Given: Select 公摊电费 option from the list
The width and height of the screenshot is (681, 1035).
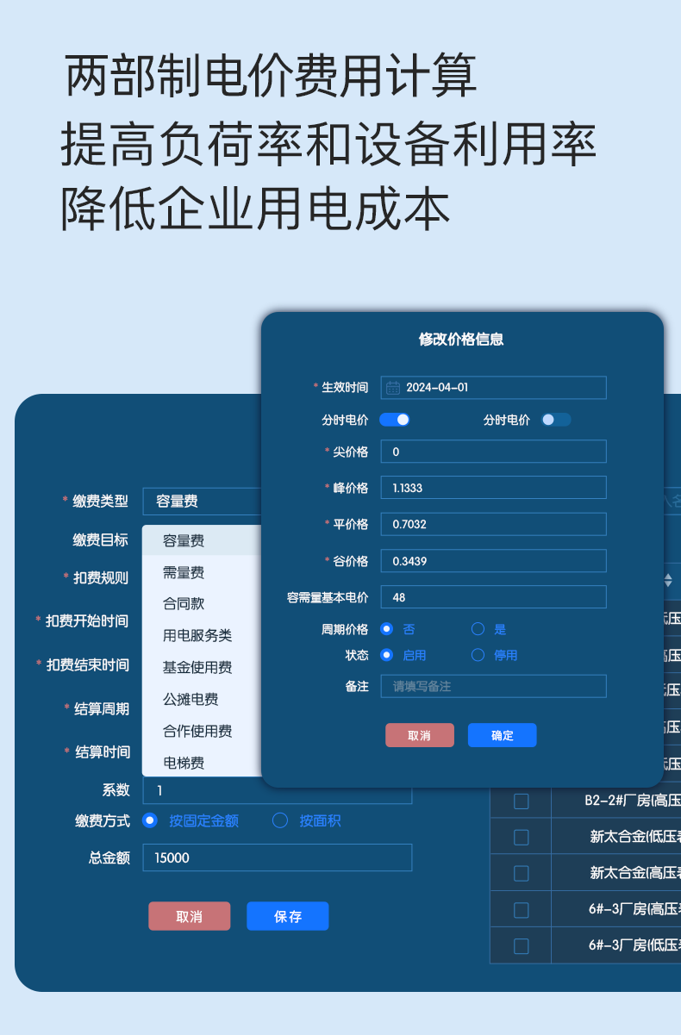Looking at the screenshot, I should [x=191, y=699].
